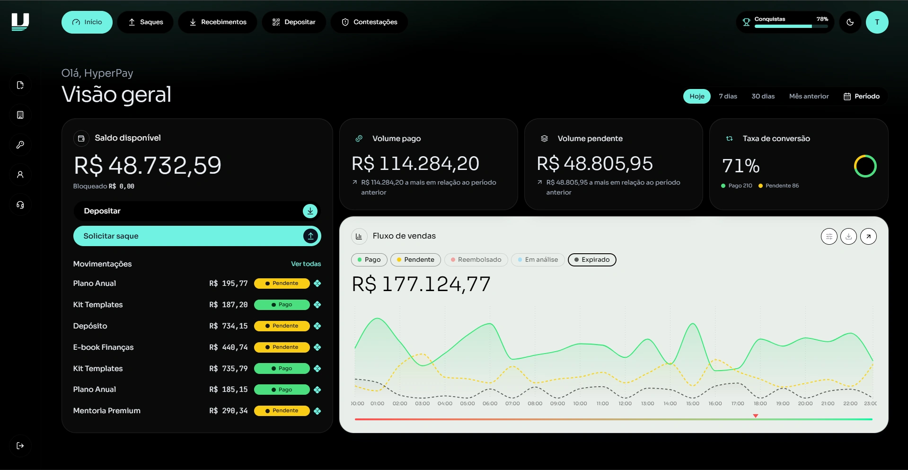
Task: Click the download arrow on the Depositar button
Action: (x=310, y=211)
